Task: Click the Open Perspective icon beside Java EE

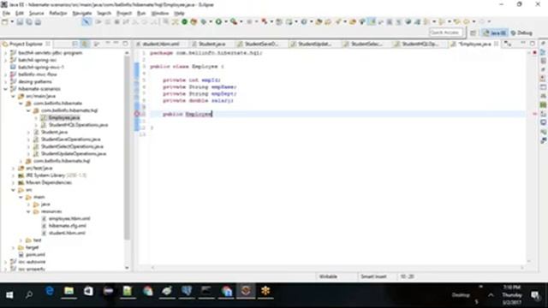Action: (x=474, y=33)
